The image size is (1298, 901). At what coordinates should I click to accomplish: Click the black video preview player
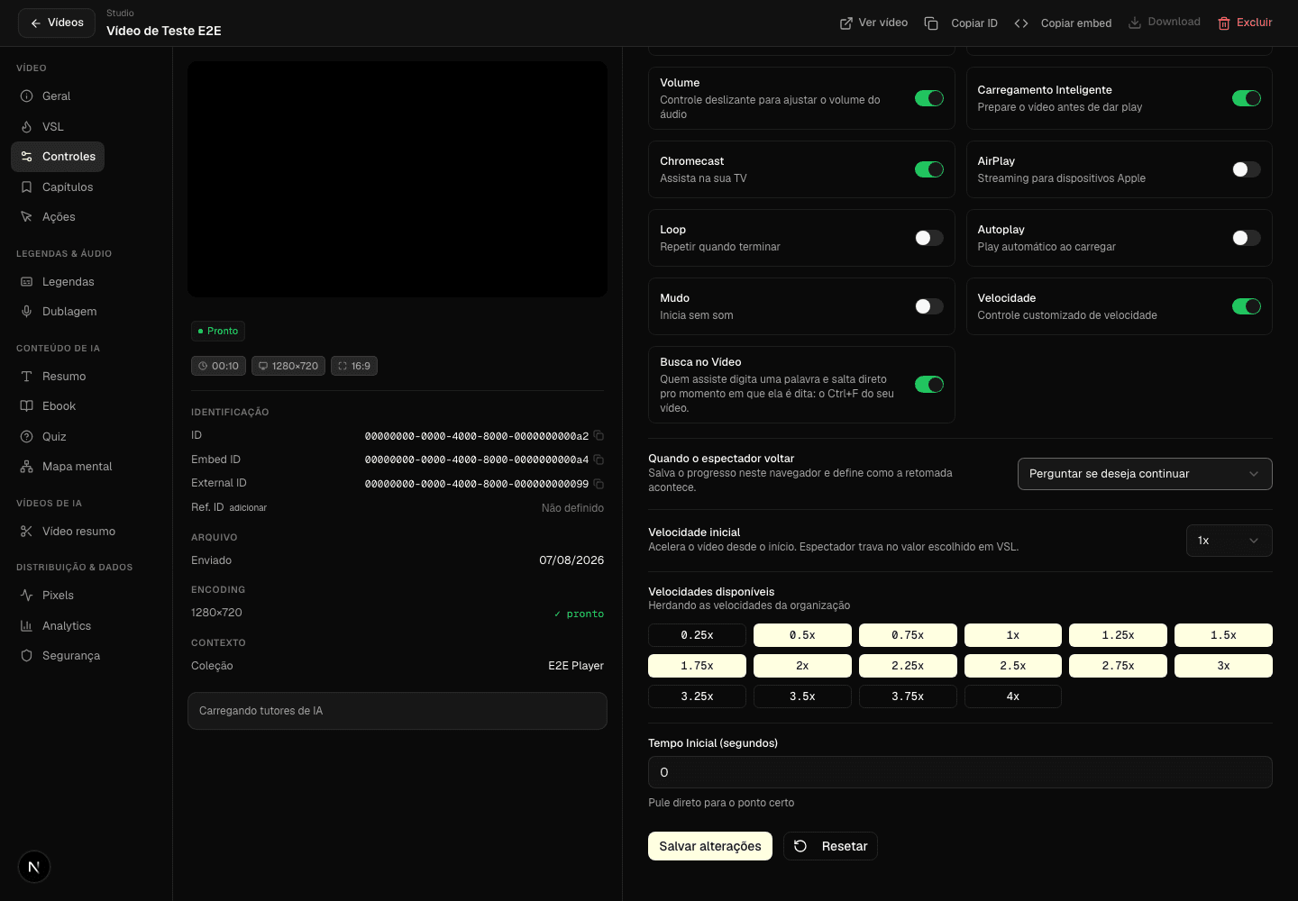pos(398,179)
